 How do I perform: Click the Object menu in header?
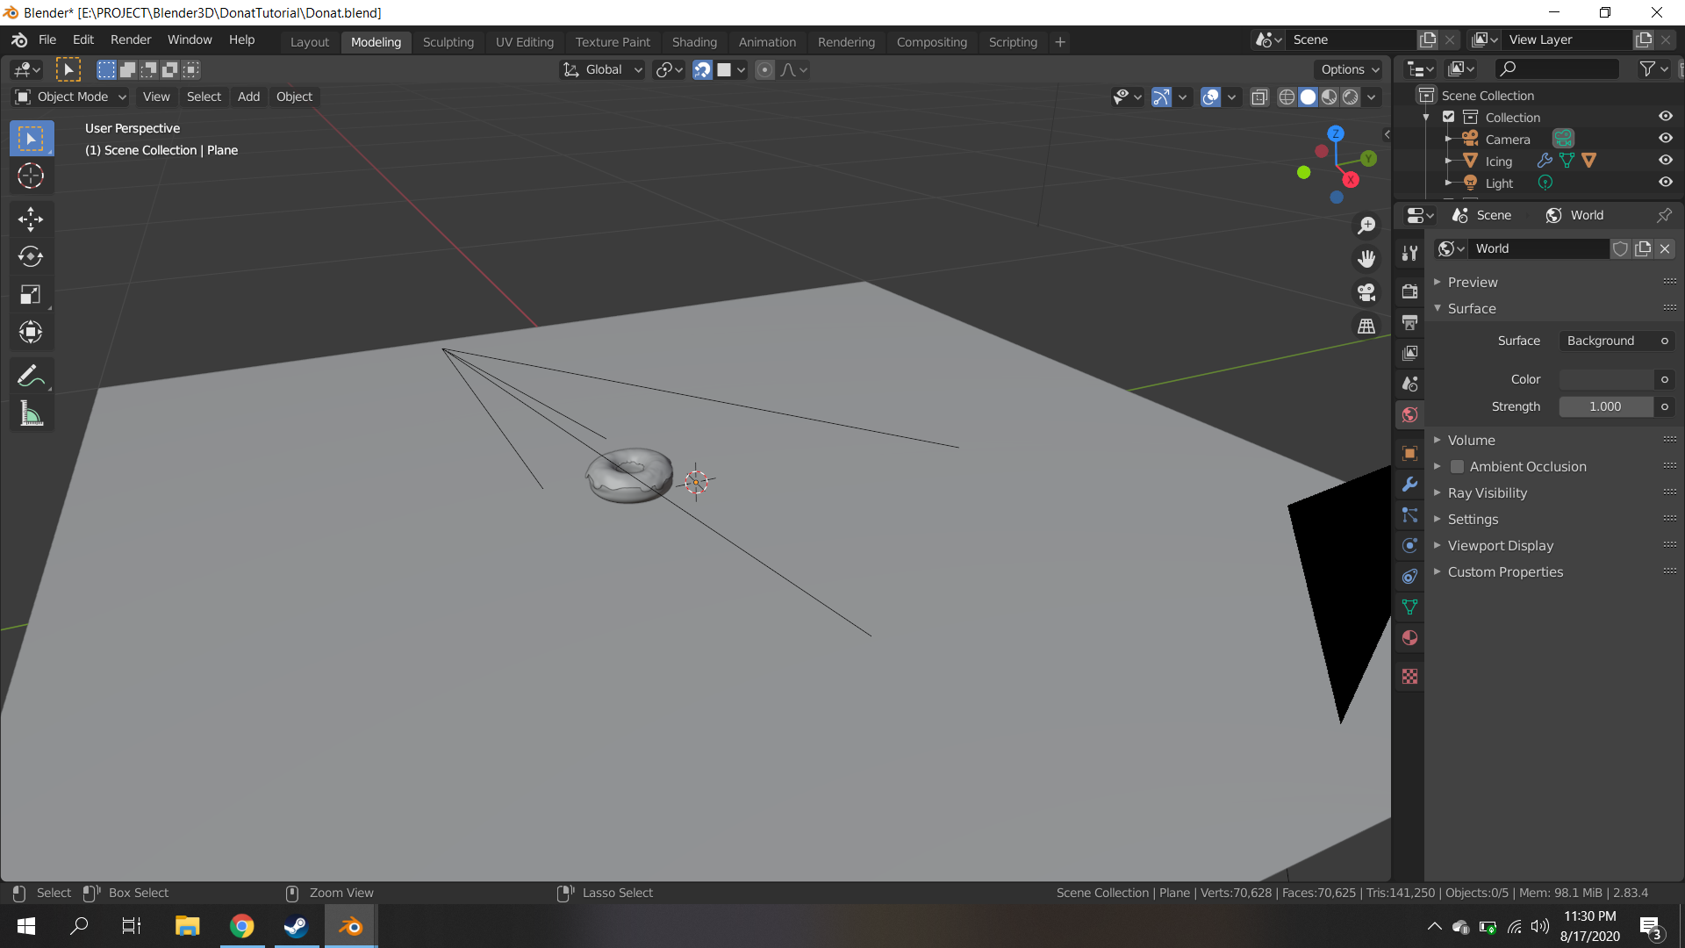pyautogui.click(x=293, y=96)
